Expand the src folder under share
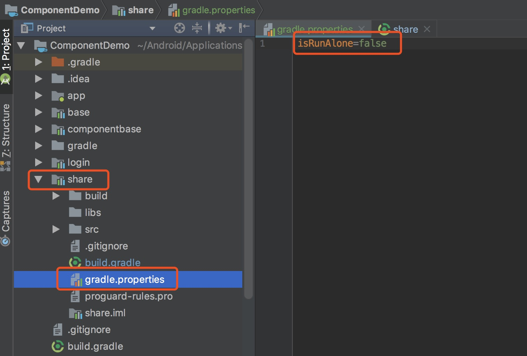The image size is (527, 356). [x=56, y=229]
